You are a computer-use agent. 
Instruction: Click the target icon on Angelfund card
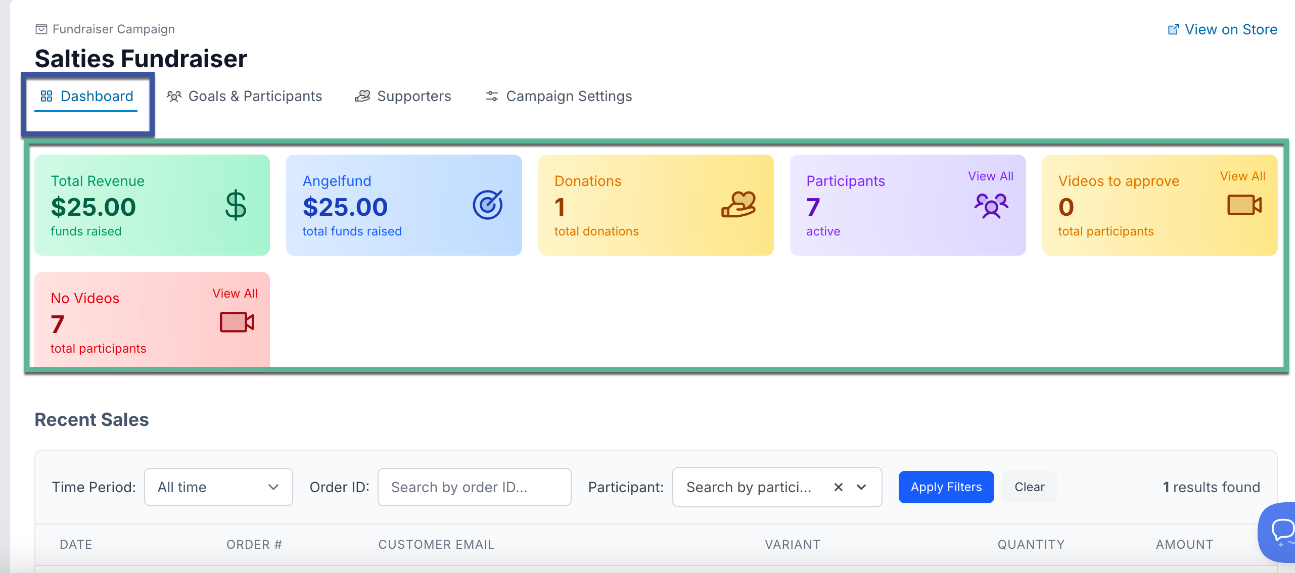[487, 205]
